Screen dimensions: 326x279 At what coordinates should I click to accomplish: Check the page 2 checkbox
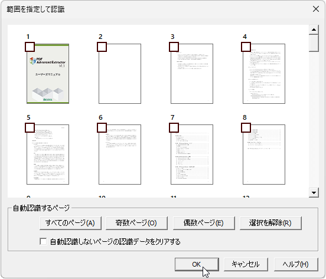click(x=102, y=47)
